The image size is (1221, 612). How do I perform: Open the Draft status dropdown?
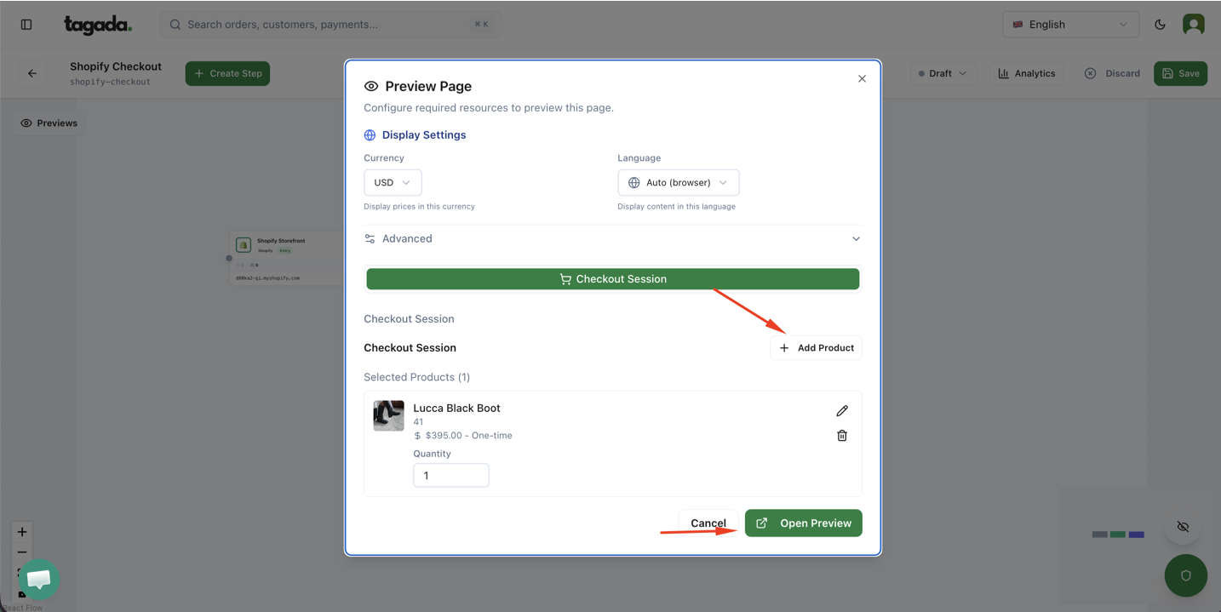pos(943,73)
